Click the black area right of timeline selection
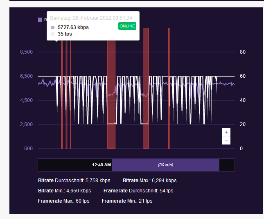This screenshot has height=219, width=264. [227, 165]
